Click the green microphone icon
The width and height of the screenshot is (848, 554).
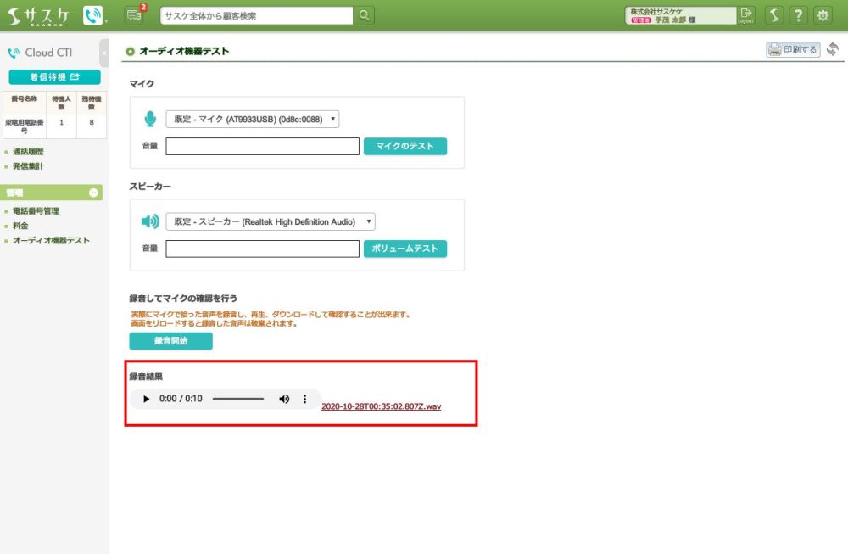point(150,119)
